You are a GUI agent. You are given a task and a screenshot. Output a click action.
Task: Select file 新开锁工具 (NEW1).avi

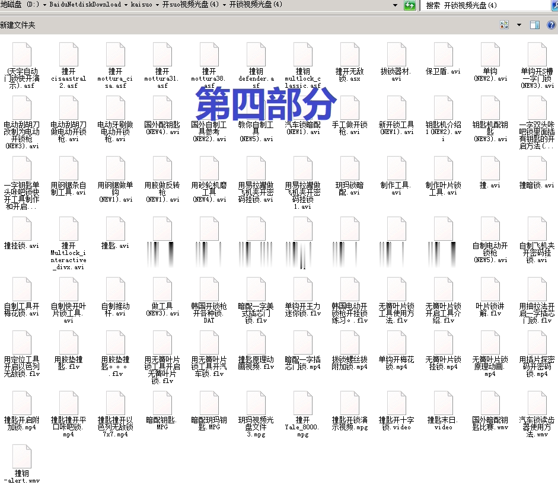(x=396, y=115)
